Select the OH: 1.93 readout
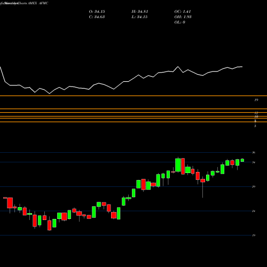267x267 pixels. [183, 17]
